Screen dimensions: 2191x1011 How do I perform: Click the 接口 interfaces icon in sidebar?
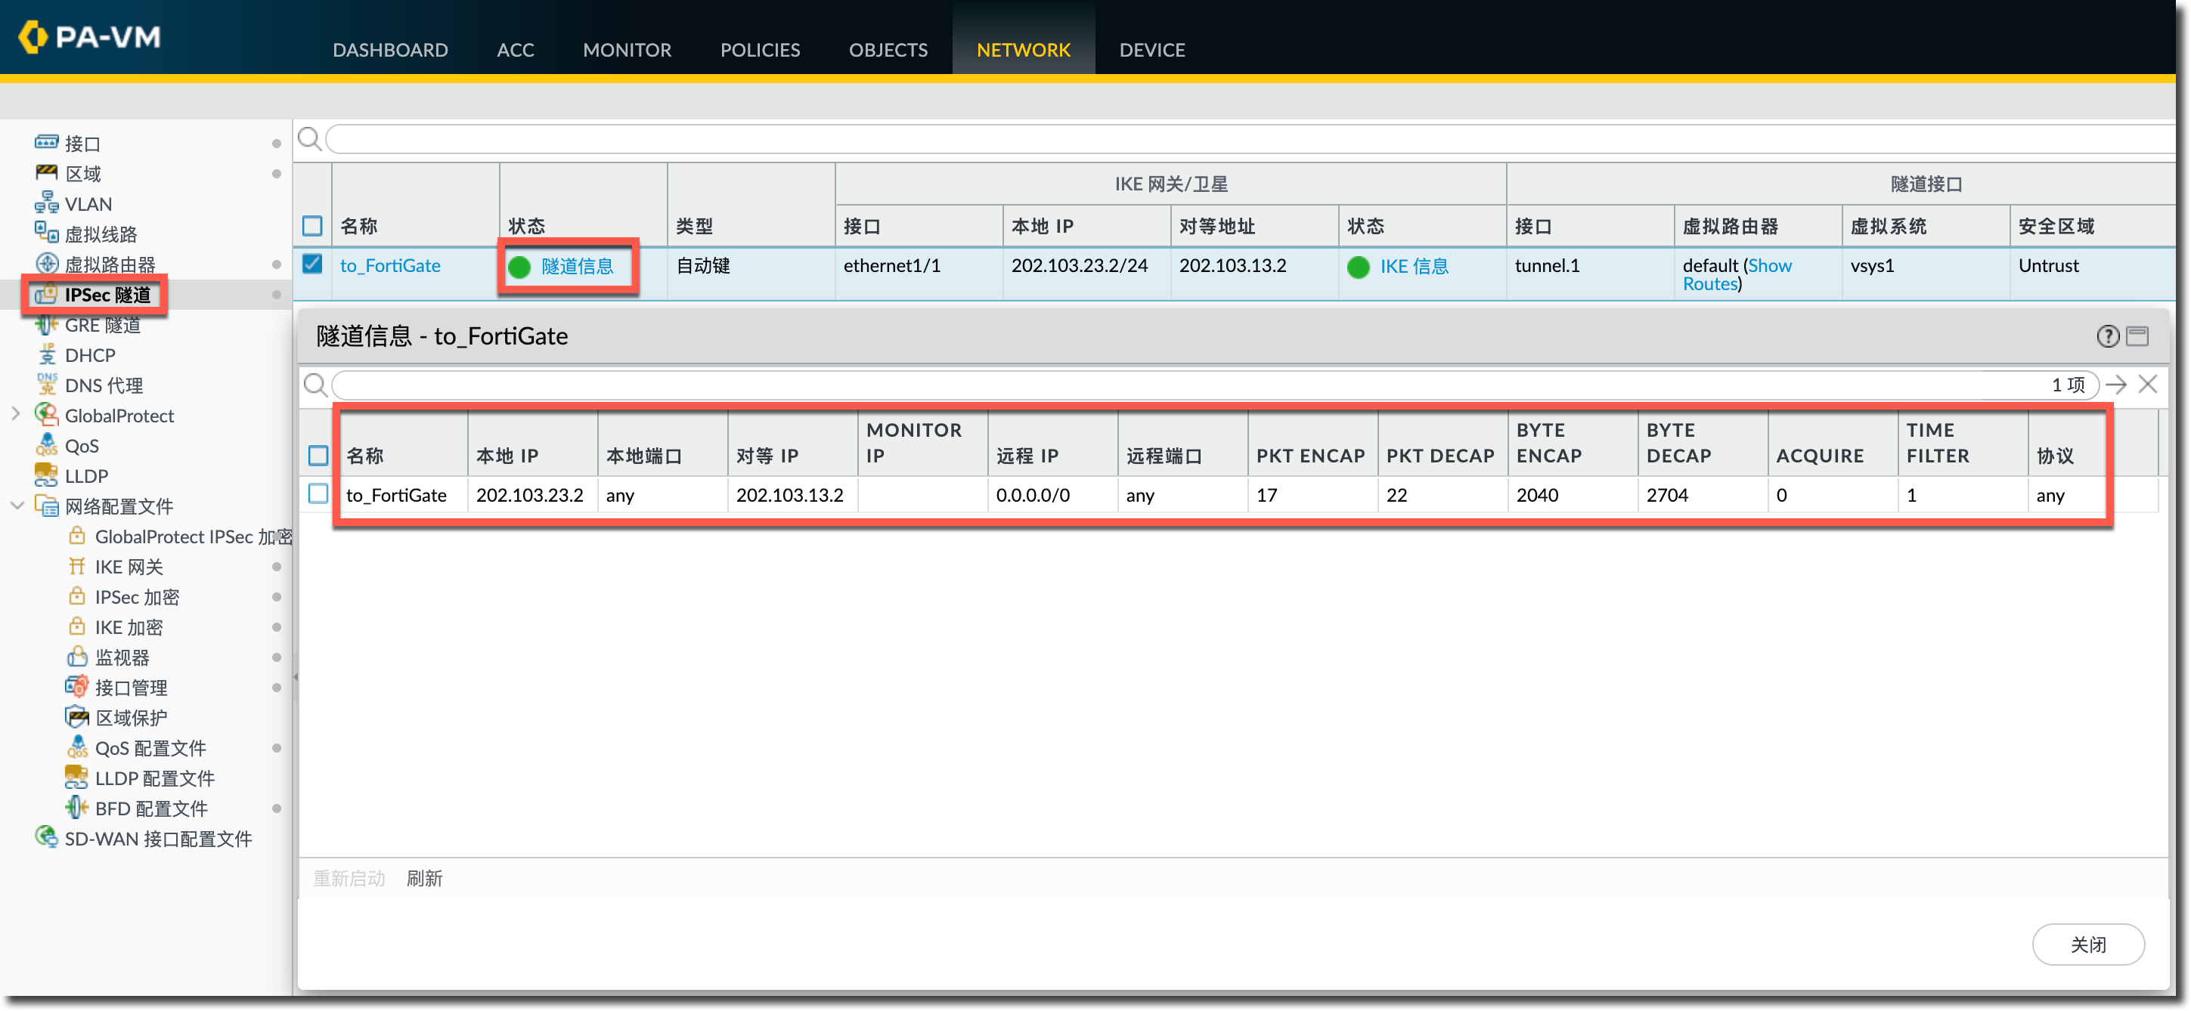[x=46, y=143]
